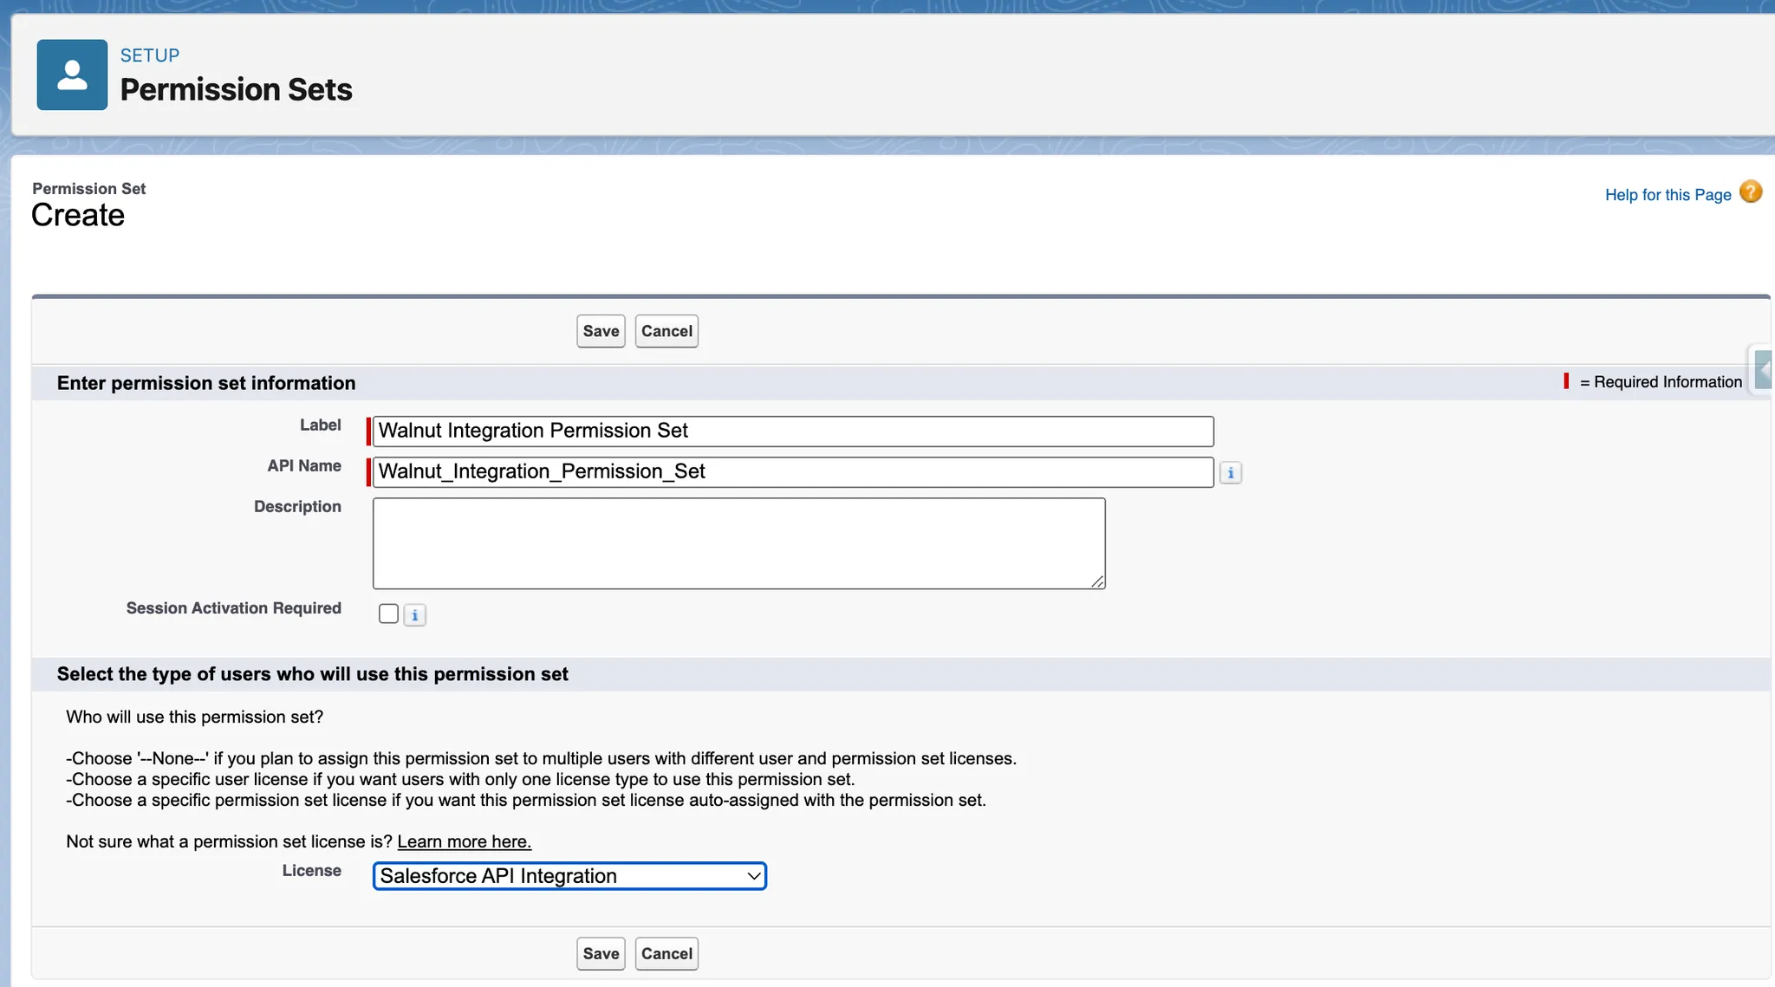Click the Enter permission set information heading
1775x987 pixels.
pyautogui.click(x=206, y=383)
